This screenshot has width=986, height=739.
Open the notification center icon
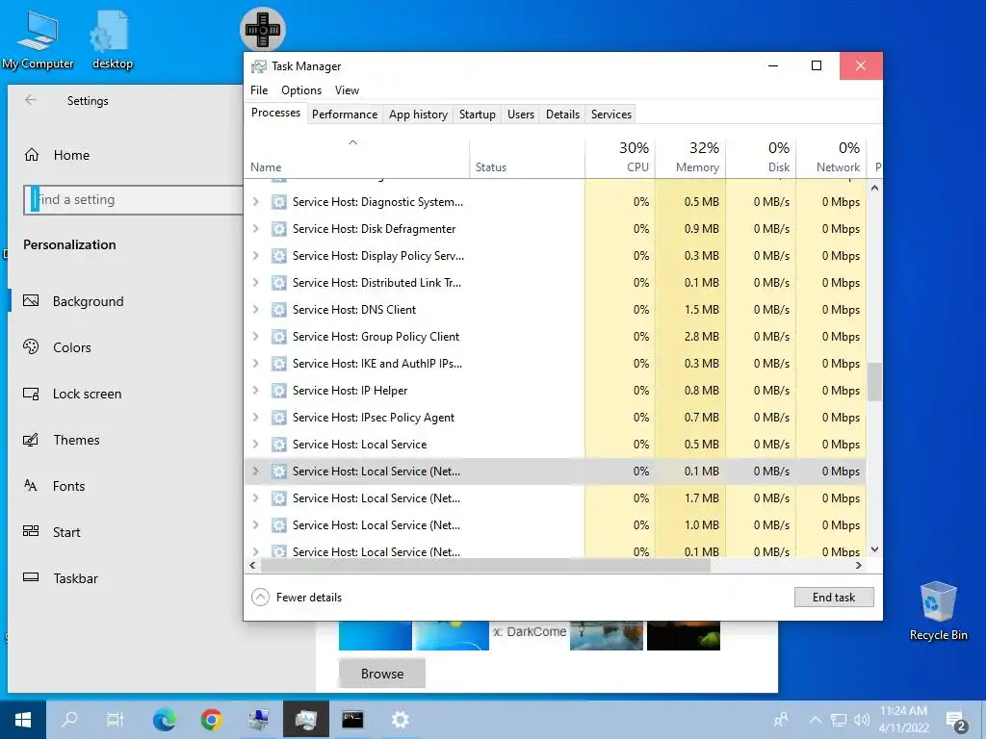click(956, 721)
